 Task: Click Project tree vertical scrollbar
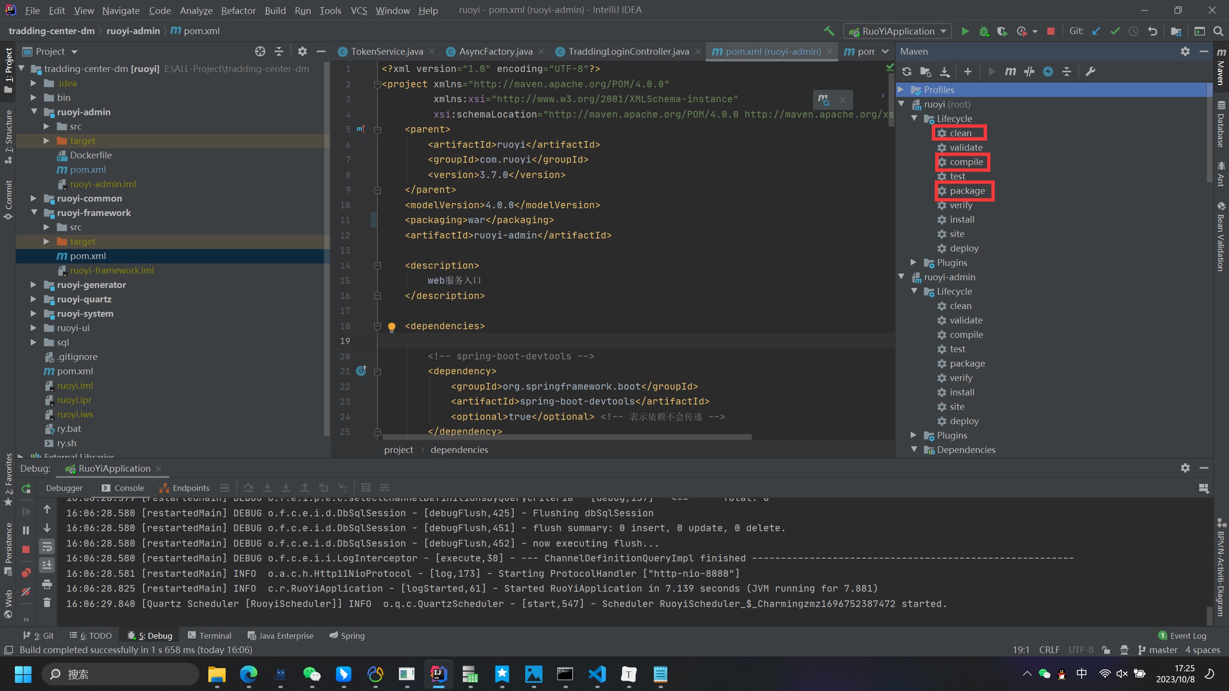pos(327,250)
